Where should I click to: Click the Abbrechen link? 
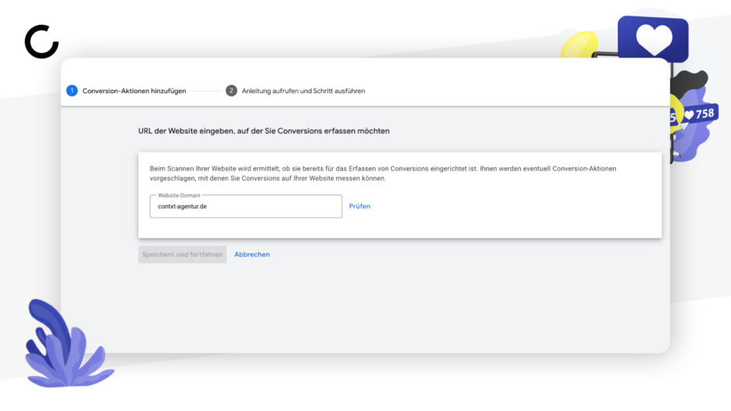(252, 254)
